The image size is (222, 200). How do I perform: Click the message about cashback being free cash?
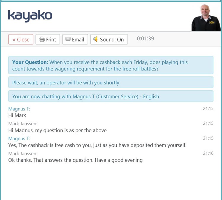click(x=97, y=145)
